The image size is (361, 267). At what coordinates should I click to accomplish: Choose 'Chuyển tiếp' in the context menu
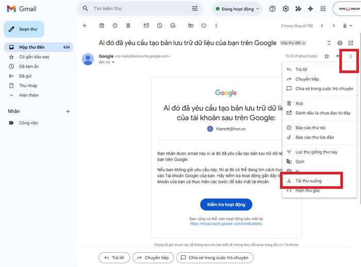[x=307, y=79]
